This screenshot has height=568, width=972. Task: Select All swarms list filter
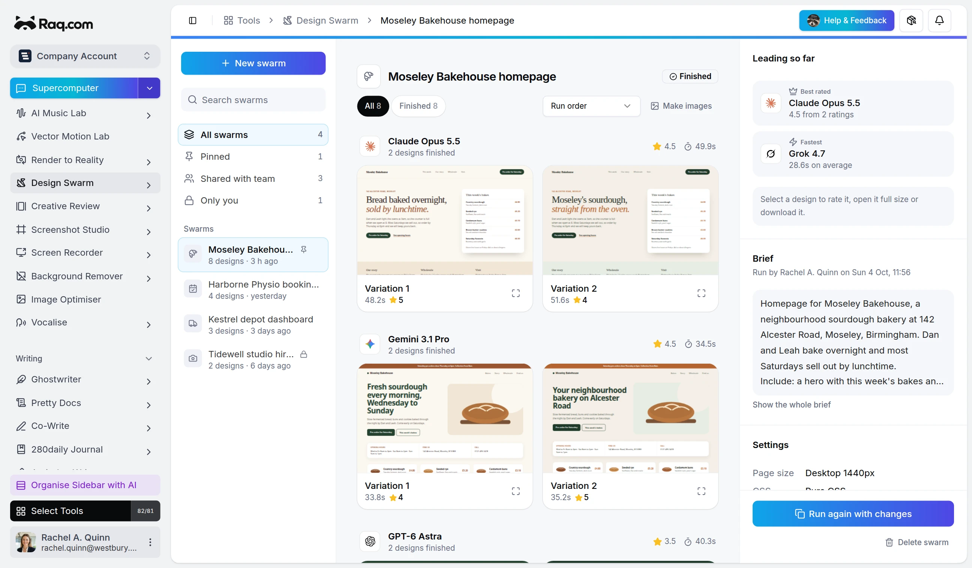click(253, 135)
